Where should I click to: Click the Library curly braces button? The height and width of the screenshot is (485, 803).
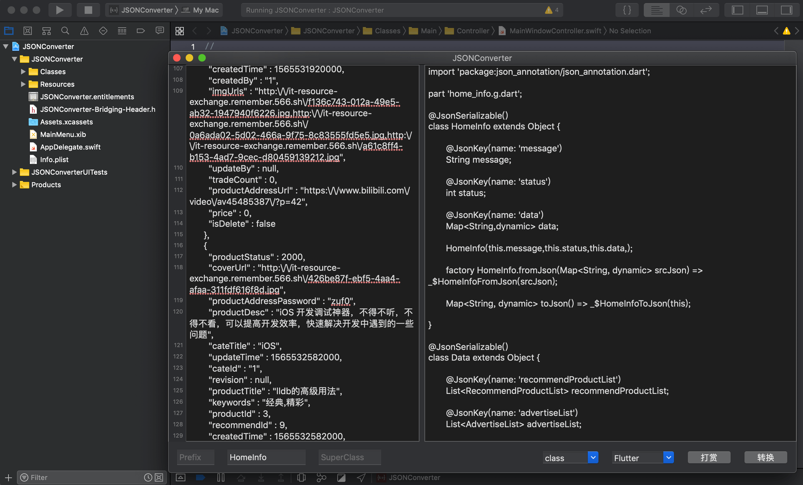point(627,10)
